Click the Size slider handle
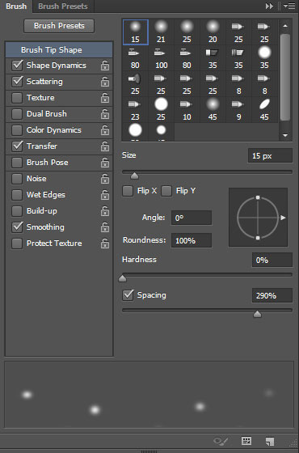Image resolution: width=299 pixels, height=453 pixels. click(x=134, y=176)
